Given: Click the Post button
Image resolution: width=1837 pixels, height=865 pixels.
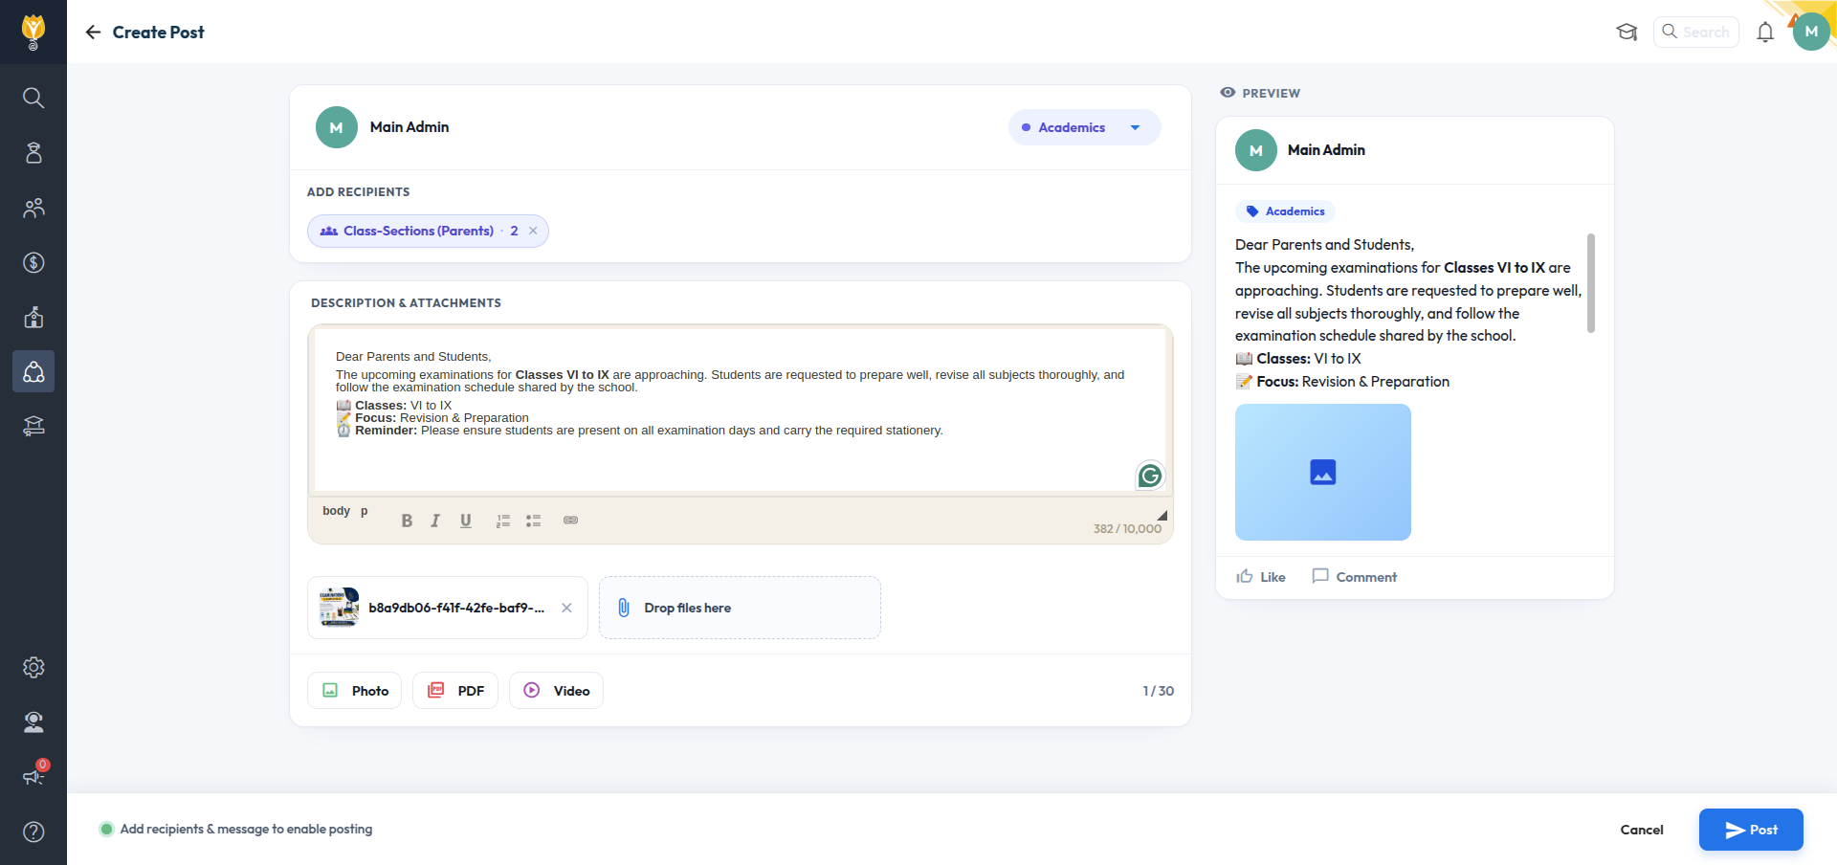Looking at the screenshot, I should pos(1751,830).
